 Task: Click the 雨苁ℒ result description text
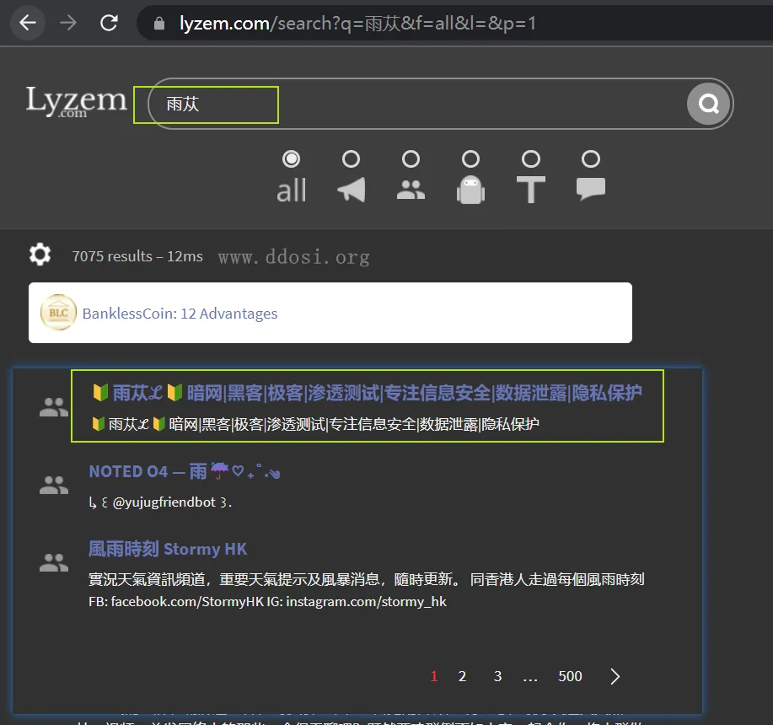point(315,424)
